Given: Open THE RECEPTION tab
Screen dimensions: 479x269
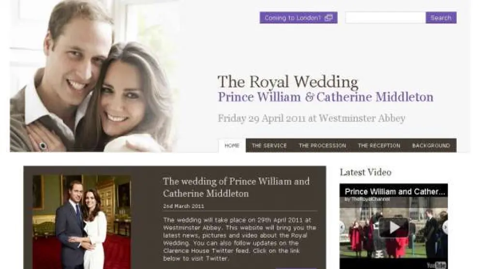Looking at the screenshot, I should (379, 145).
